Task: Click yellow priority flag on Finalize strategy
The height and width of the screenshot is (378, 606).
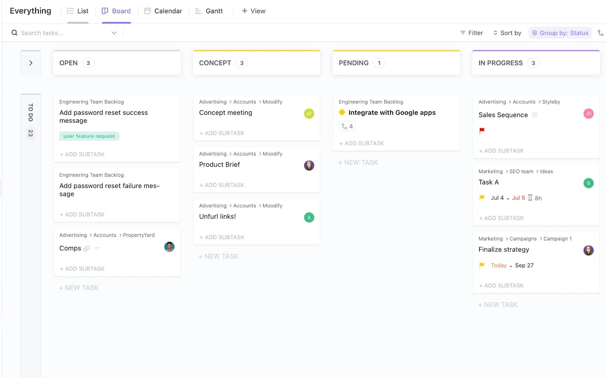Action: tap(482, 265)
